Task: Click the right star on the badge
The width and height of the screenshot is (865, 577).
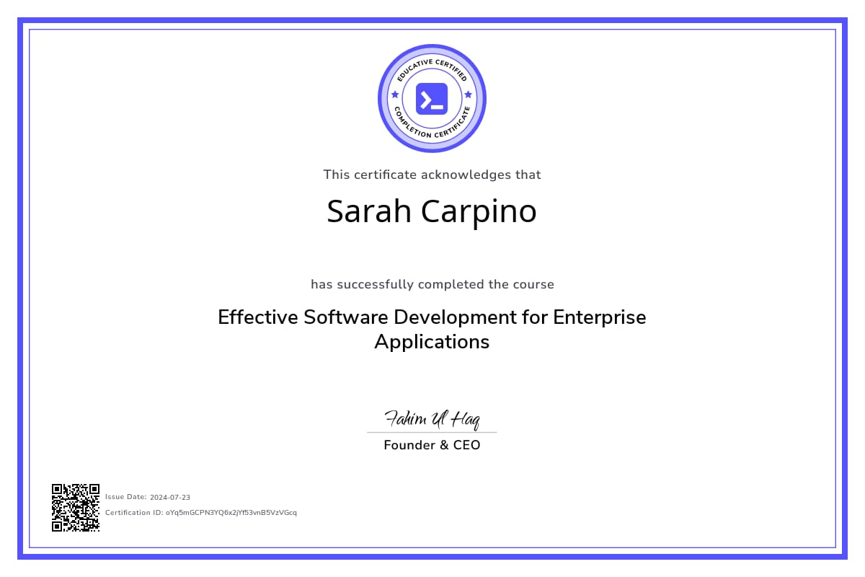Action: click(469, 94)
